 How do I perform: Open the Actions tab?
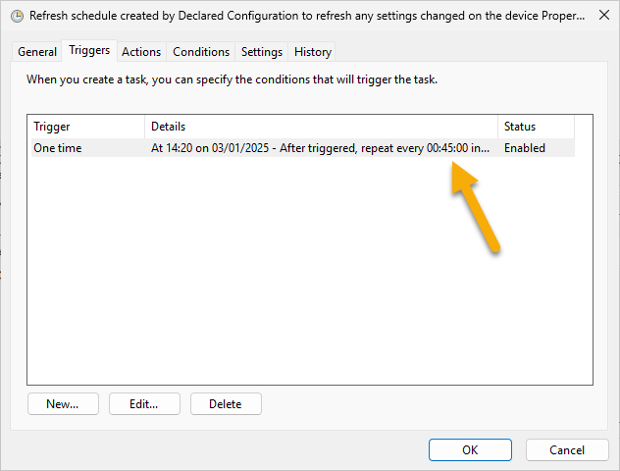(141, 52)
